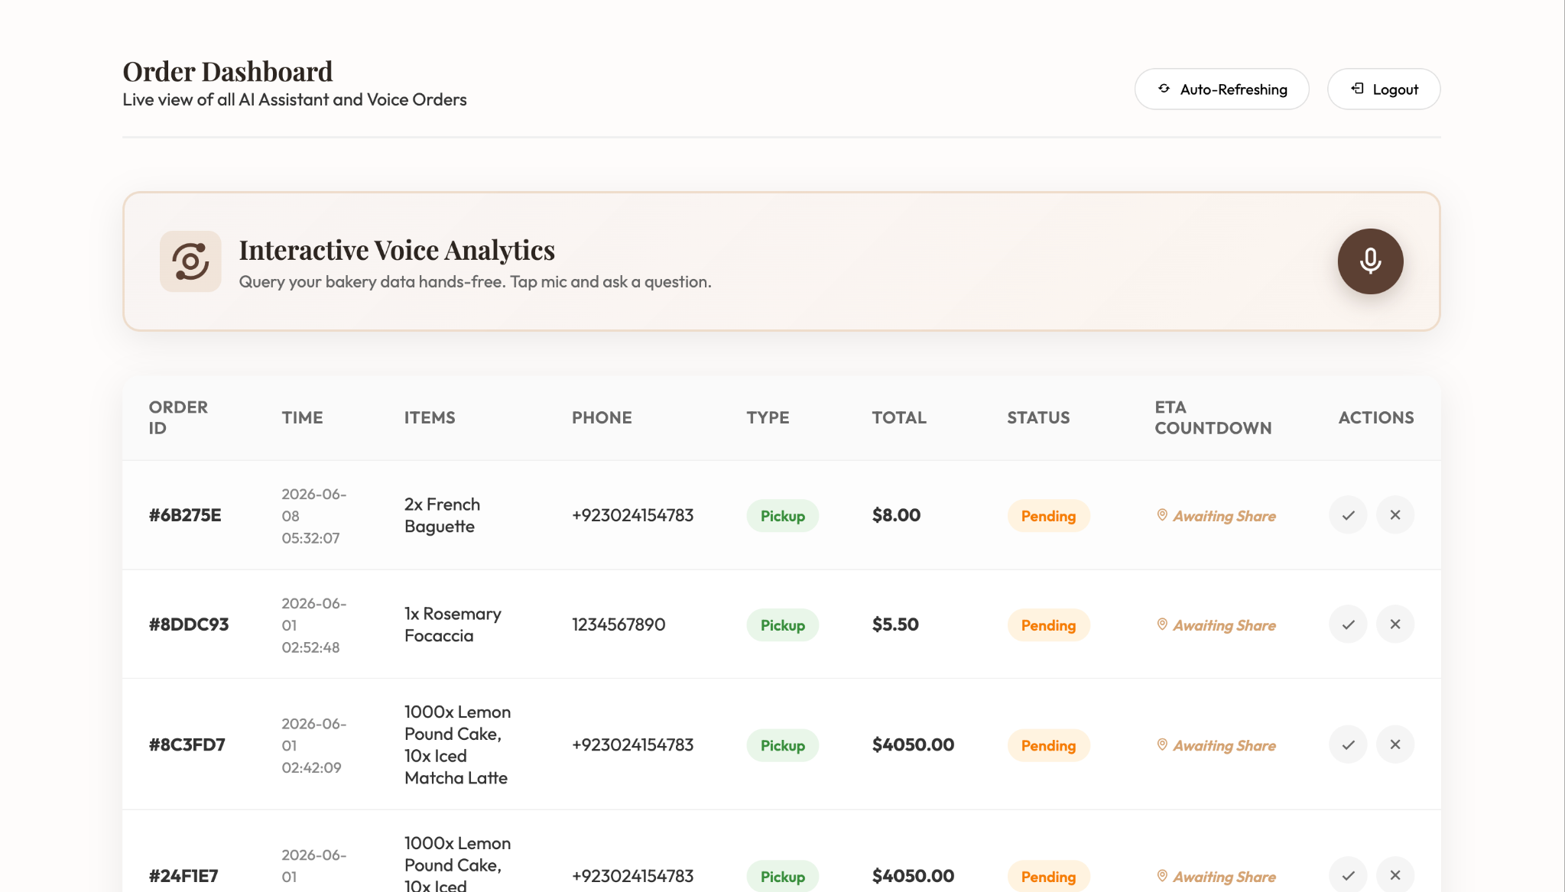Click the Interactive Voice Analytics title

click(x=397, y=250)
